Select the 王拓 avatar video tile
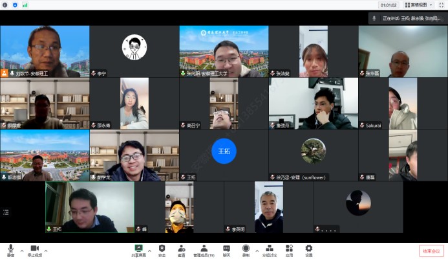The width and height of the screenshot is (448, 259). click(x=224, y=152)
